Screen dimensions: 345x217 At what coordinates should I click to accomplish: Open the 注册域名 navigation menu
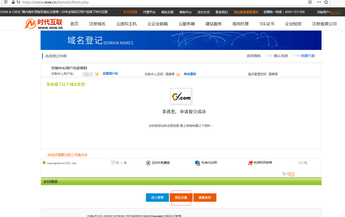pyautogui.click(x=97, y=24)
